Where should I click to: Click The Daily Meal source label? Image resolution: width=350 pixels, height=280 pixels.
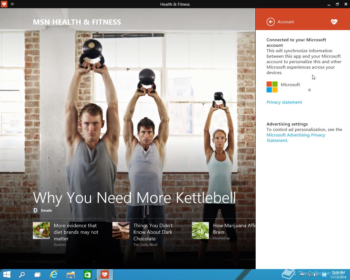pyautogui.click(x=145, y=245)
